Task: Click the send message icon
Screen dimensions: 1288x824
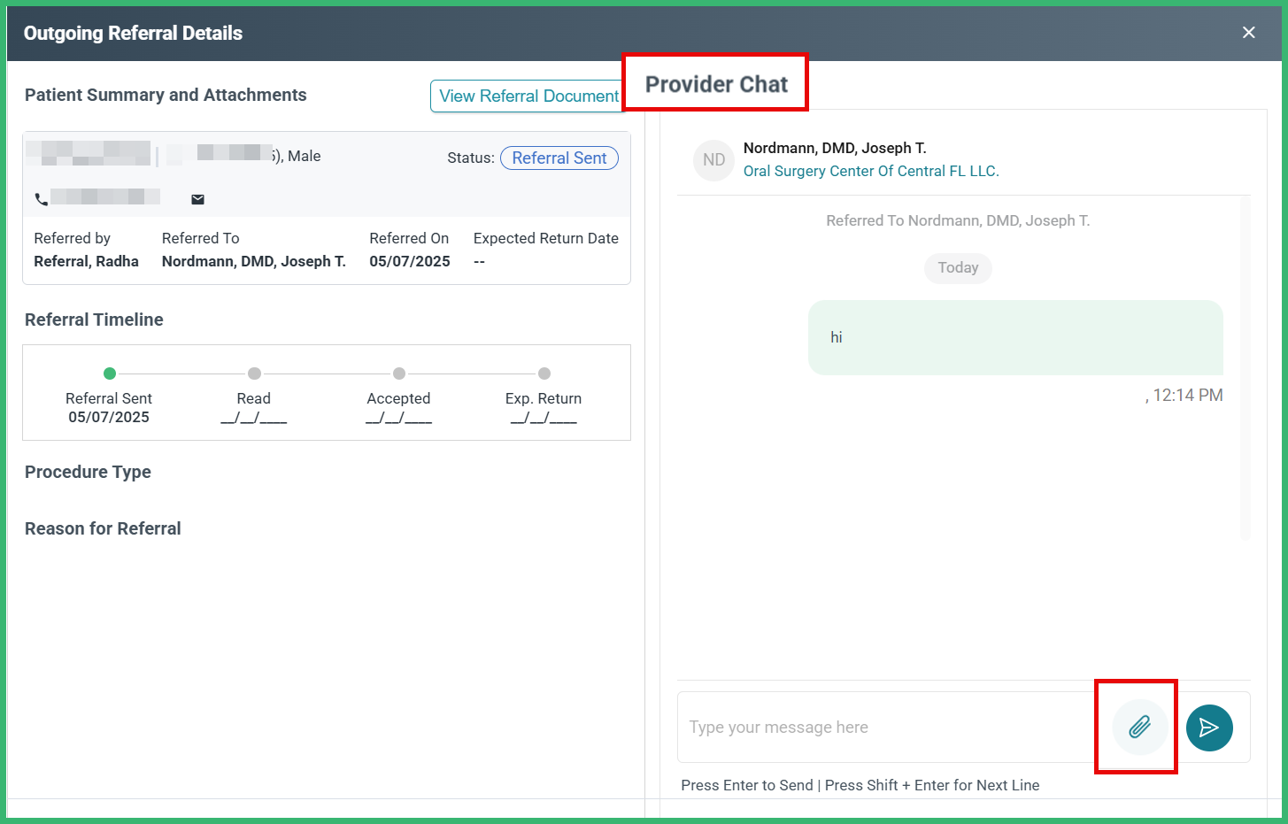Action: point(1209,727)
